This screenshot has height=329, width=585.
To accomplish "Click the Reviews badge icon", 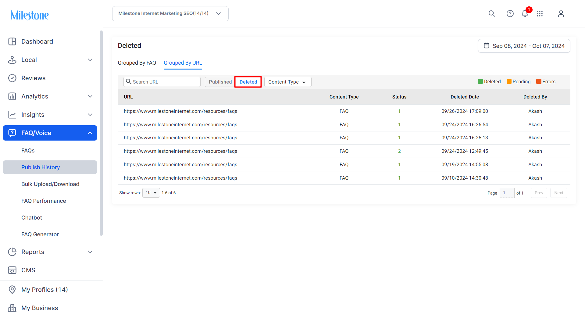I will (12, 78).
